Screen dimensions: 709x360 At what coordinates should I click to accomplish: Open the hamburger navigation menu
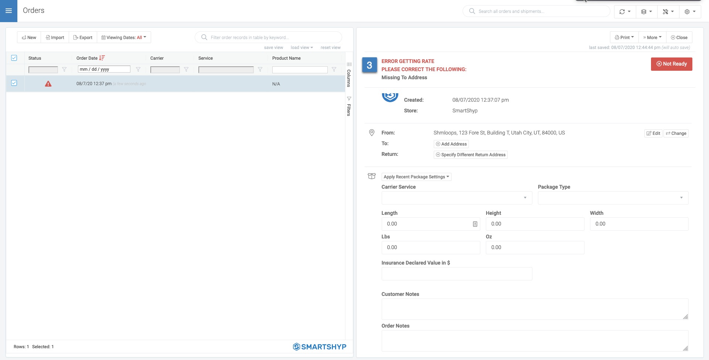pyautogui.click(x=8, y=11)
